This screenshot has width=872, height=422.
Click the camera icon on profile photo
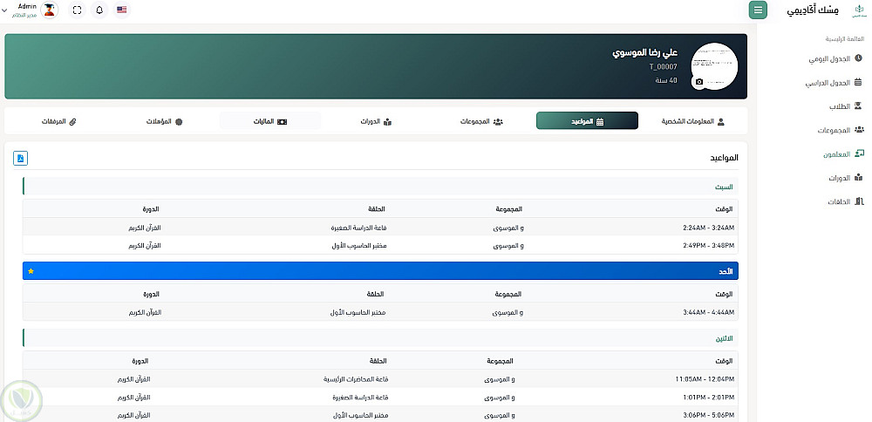coord(699,82)
